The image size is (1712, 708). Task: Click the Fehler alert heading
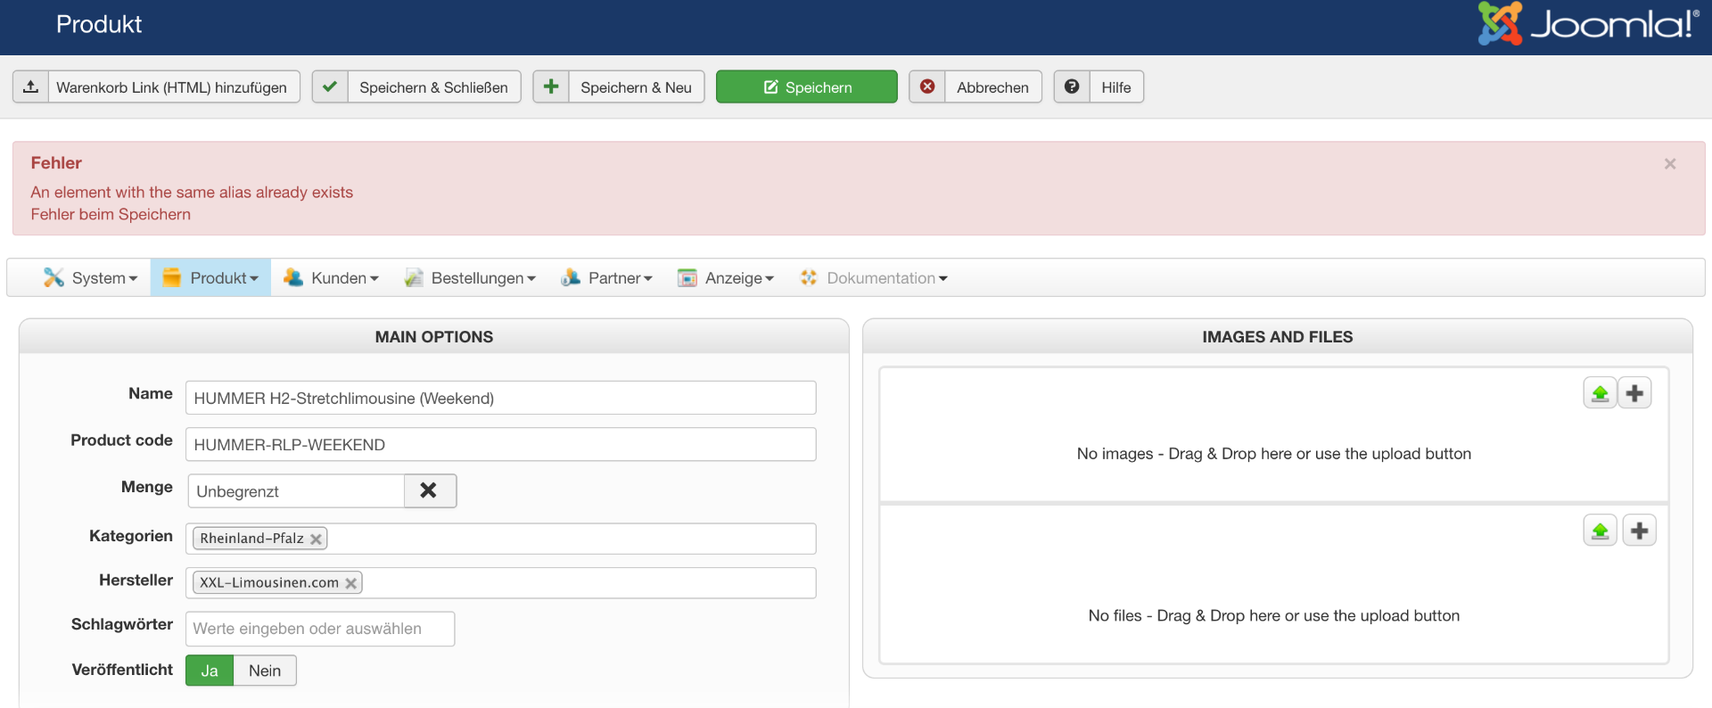click(56, 163)
